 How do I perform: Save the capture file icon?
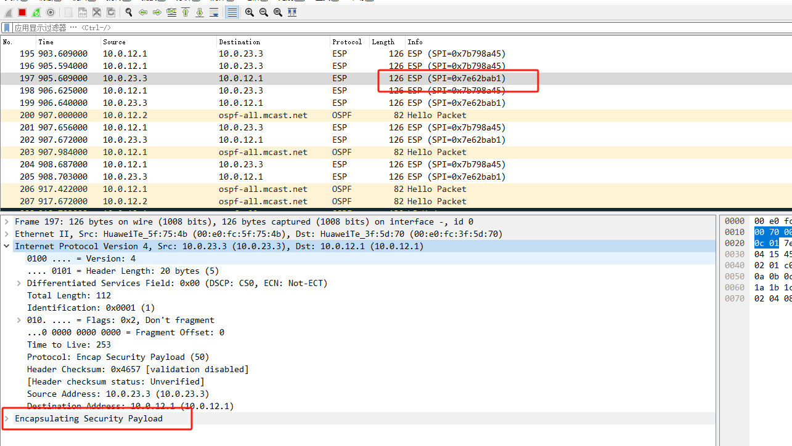click(x=83, y=12)
